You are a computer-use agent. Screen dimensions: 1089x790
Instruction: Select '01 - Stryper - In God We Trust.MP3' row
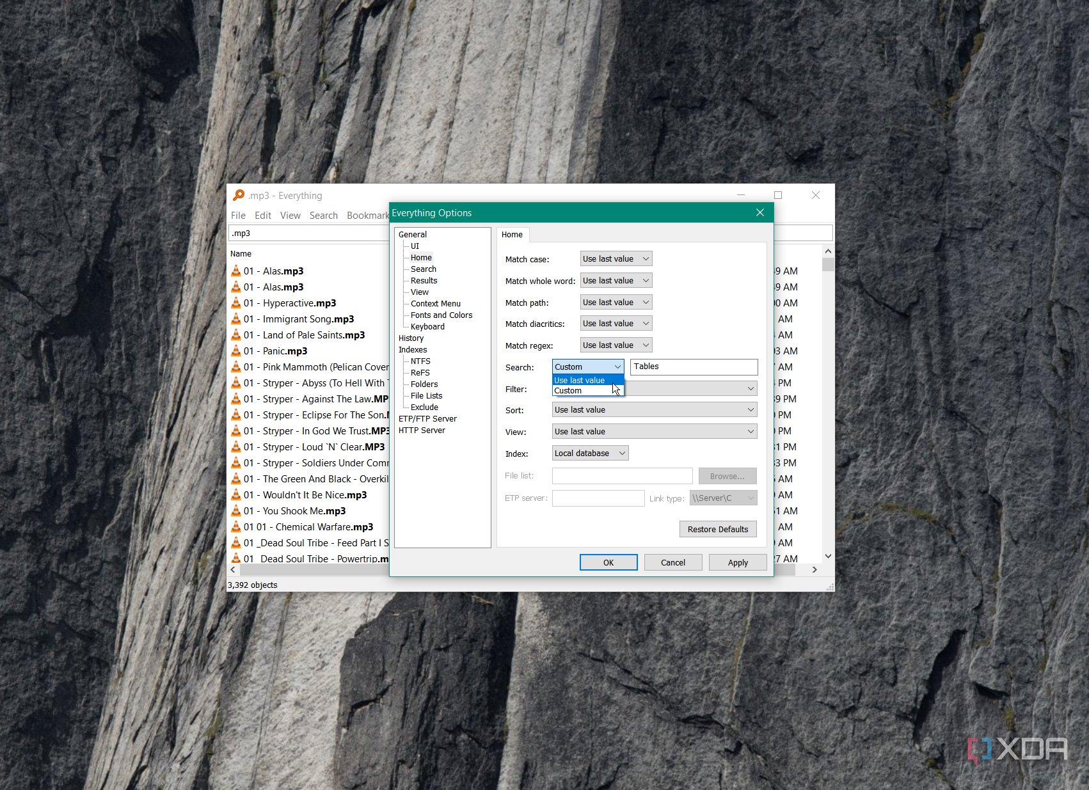click(309, 431)
